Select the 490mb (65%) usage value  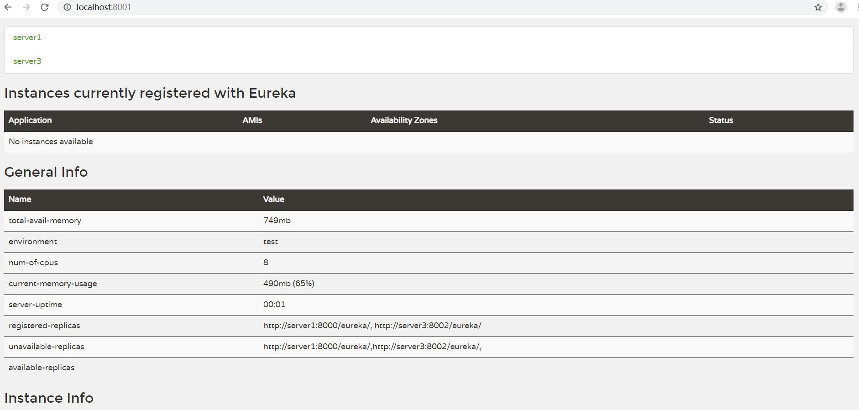coord(289,284)
